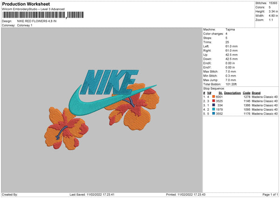Click the blue swatch for thread 3552
Image resolution: width=280 pixels, height=198 pixels.
213,113
